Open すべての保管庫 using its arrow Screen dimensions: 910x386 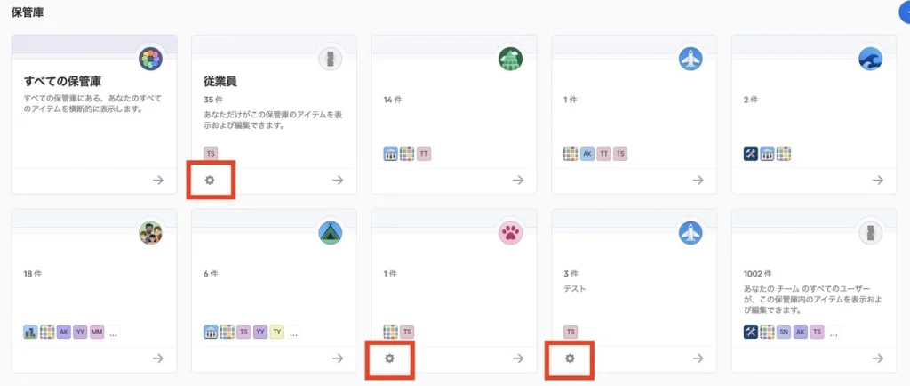pos(157,180)
